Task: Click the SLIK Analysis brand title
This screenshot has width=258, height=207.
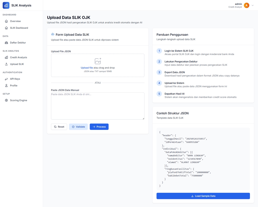Action: 21,5
